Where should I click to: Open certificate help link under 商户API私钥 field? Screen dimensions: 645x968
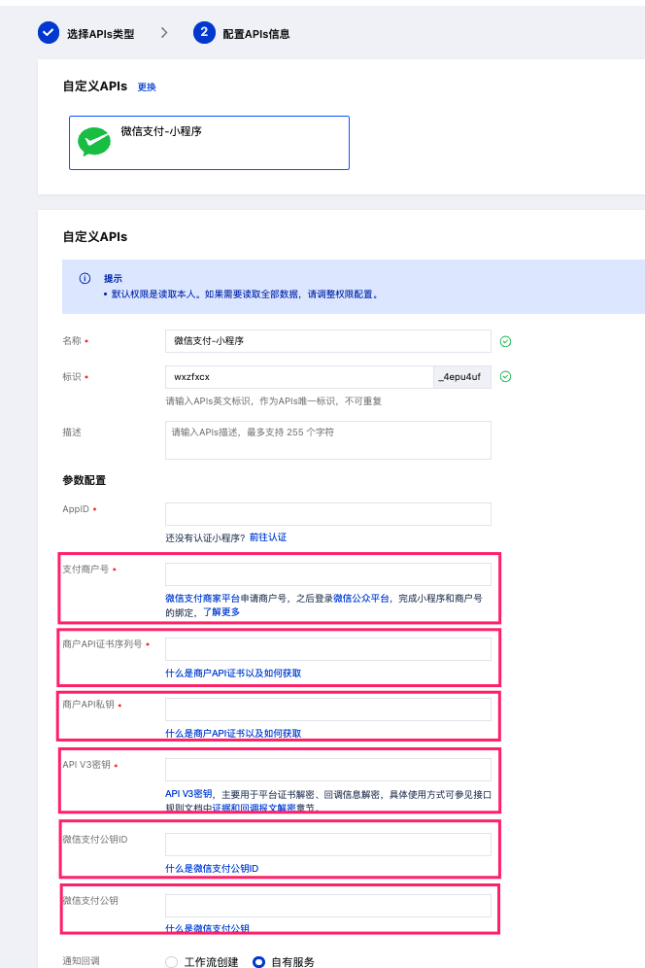233,733
